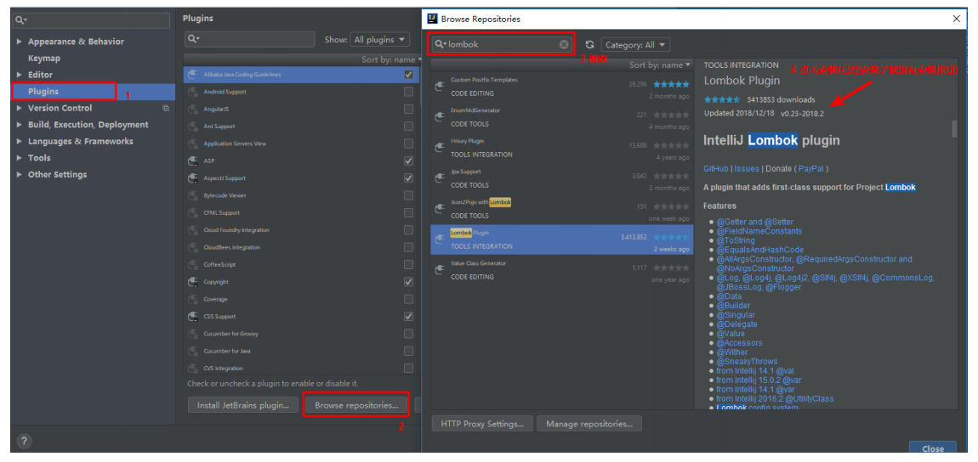978x462 pixels.
Task: Toggle the AspectJ Support checkbox
Action: point(408,178)
